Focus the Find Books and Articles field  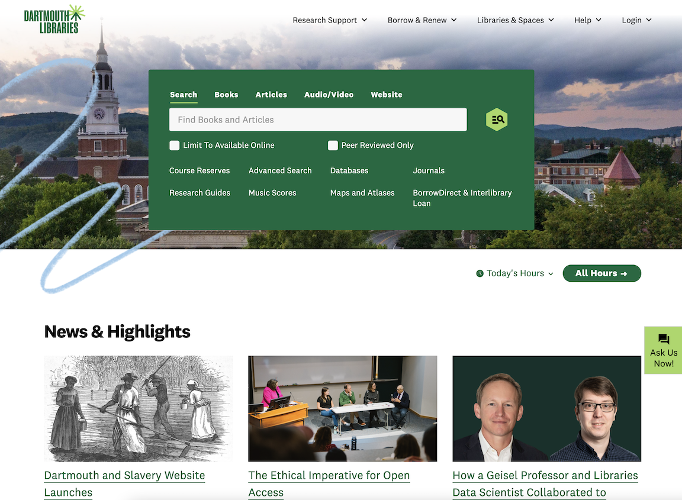click(318, 120)
